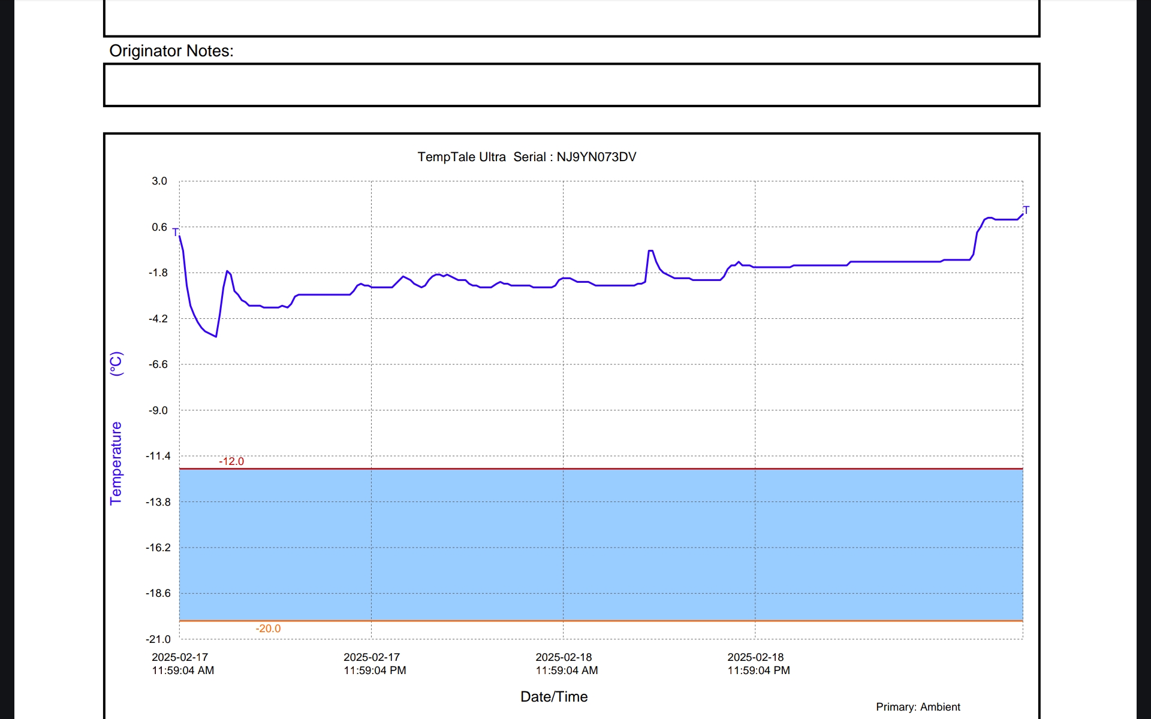
Task: Click the -11.4 y-axis value
Action: pos(158,456)
